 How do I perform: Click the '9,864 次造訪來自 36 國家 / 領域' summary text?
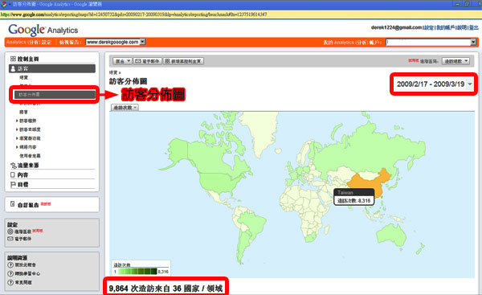coord(165,289)
